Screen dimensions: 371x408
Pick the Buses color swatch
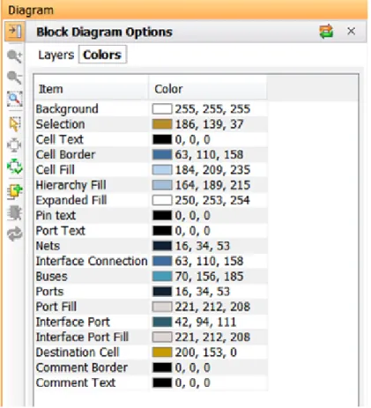pyautogui.click(x=162, y=277)
